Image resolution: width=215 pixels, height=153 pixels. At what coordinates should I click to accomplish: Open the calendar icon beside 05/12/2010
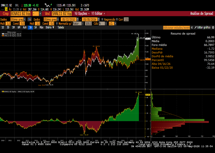[x=78, y=19]
